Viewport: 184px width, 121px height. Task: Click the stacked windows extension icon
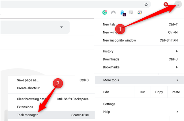140,12
